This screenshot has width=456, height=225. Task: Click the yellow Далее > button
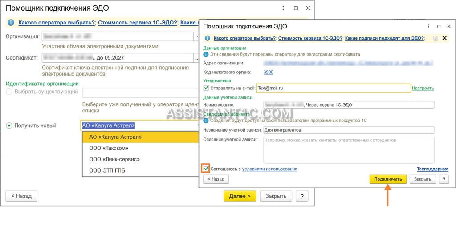point(240,196)
